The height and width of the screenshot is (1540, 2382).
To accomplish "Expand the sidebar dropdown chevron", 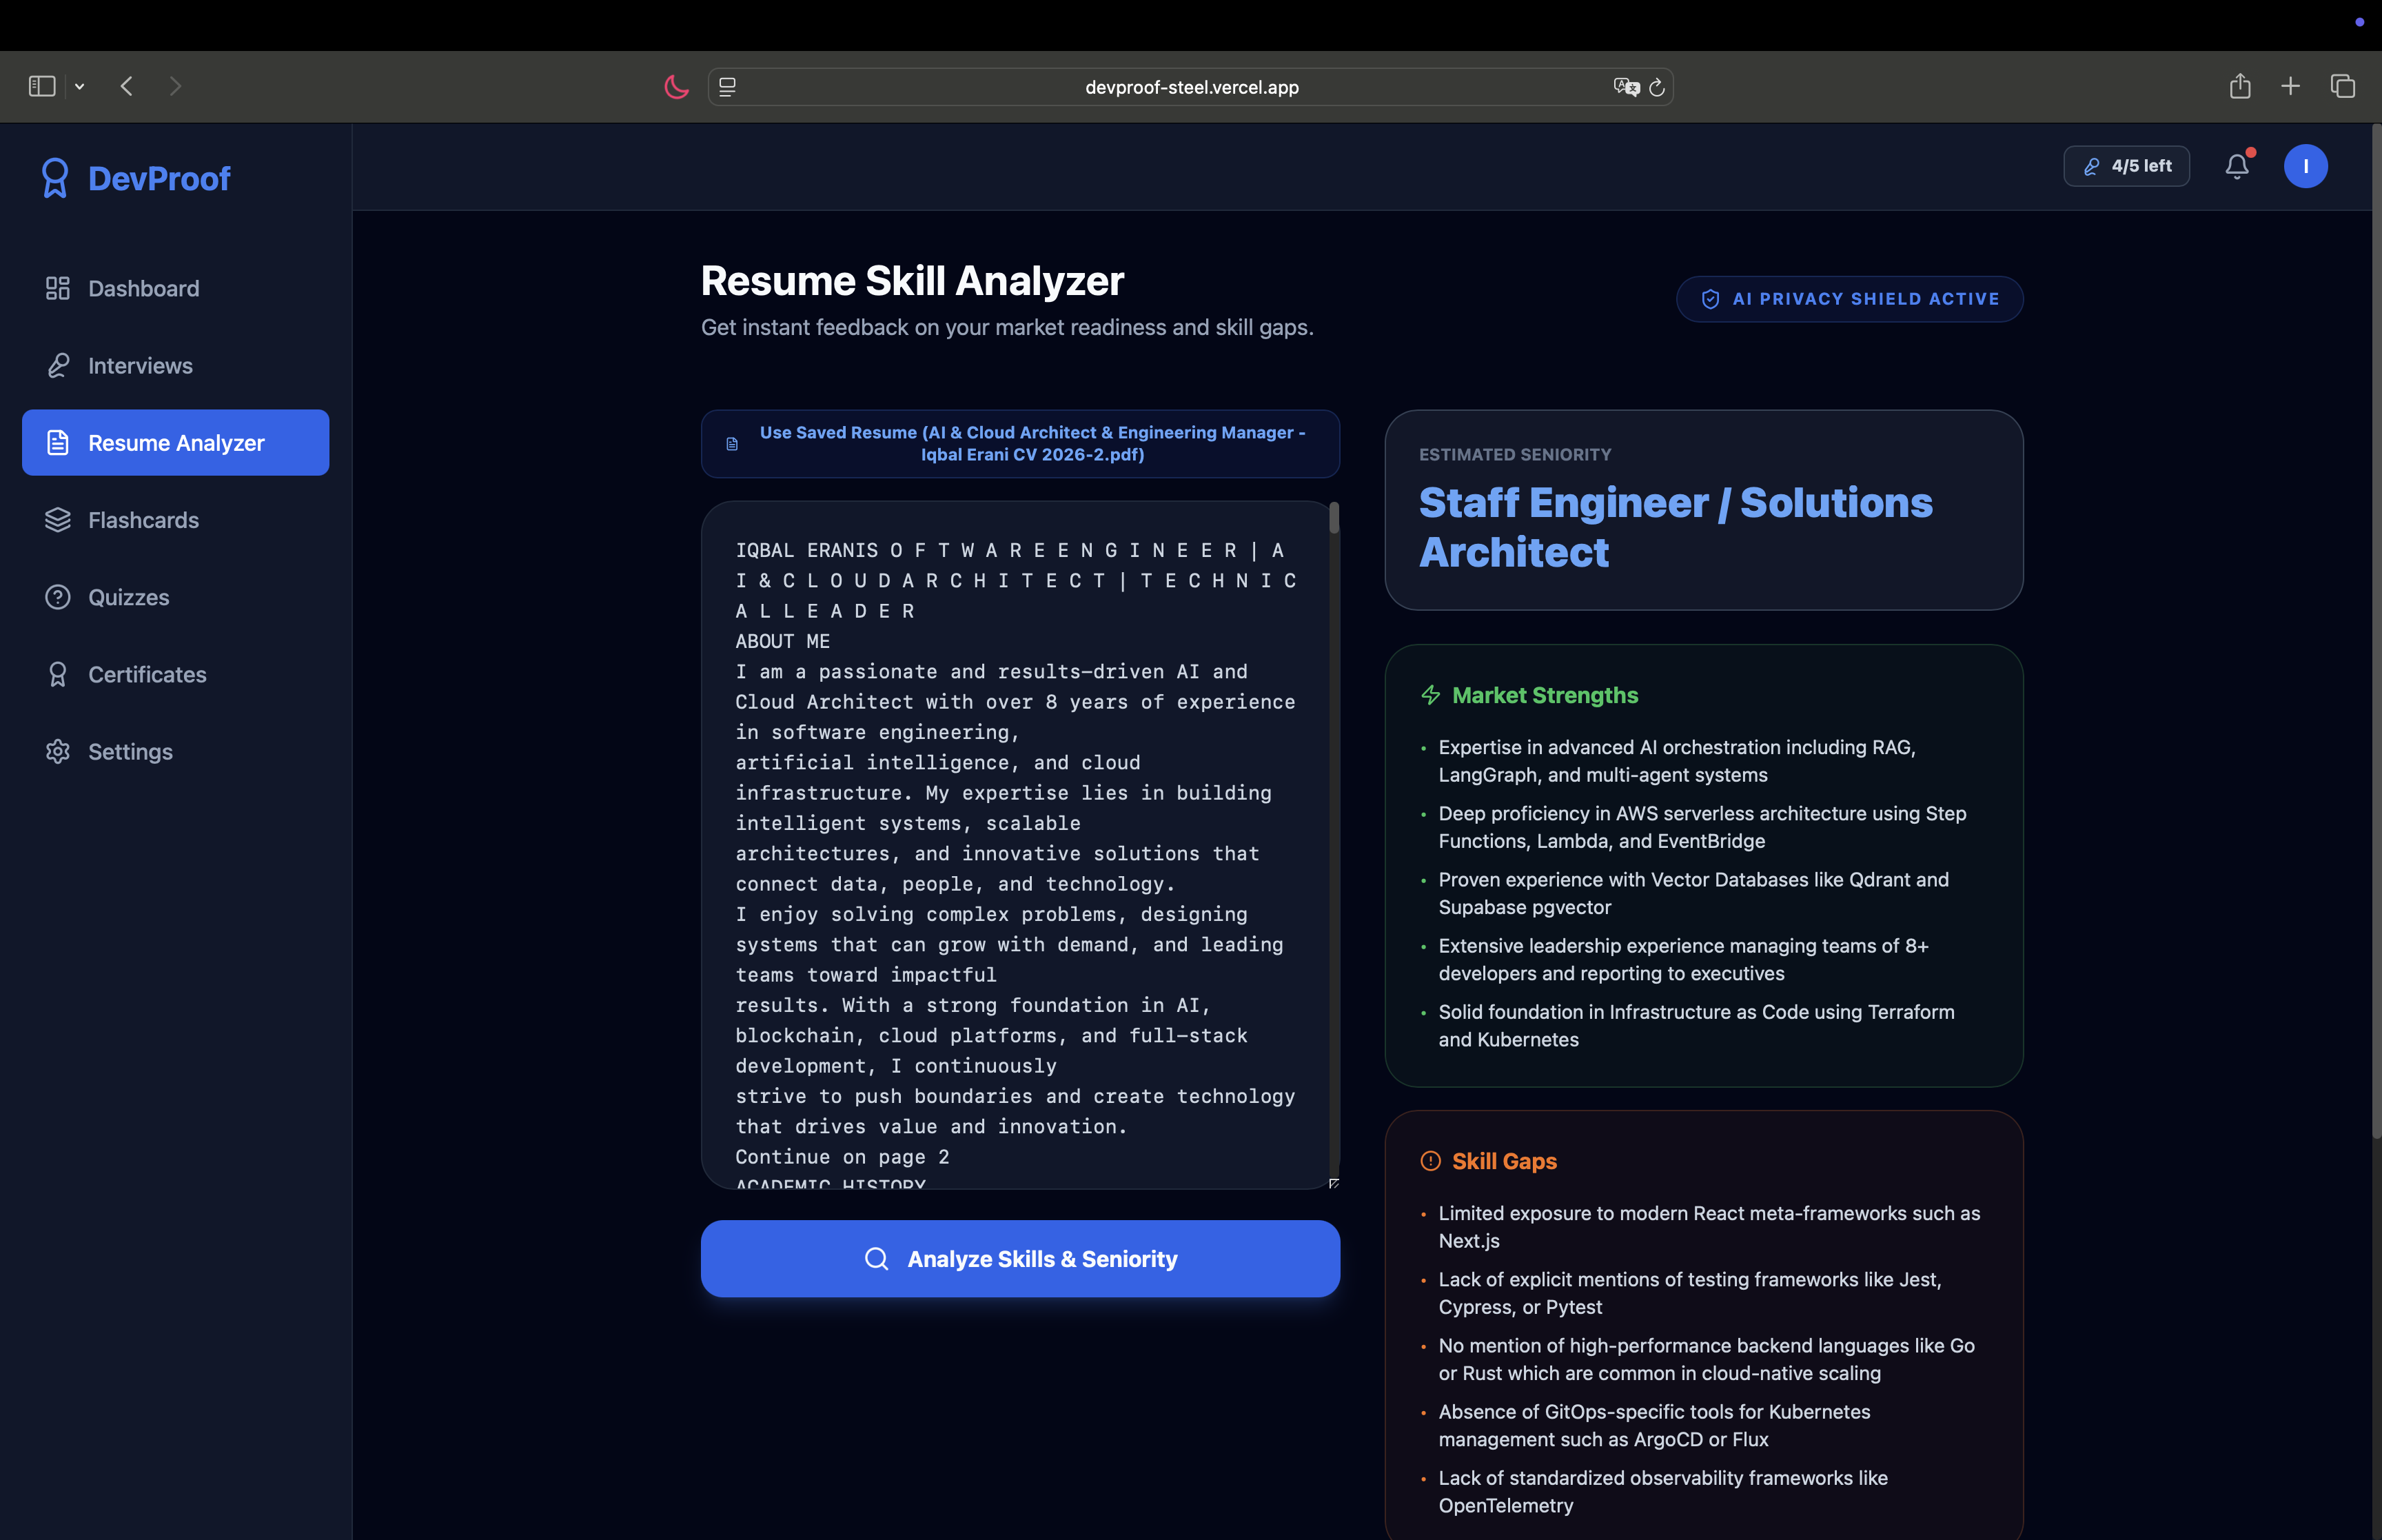I will coord(80,87).
